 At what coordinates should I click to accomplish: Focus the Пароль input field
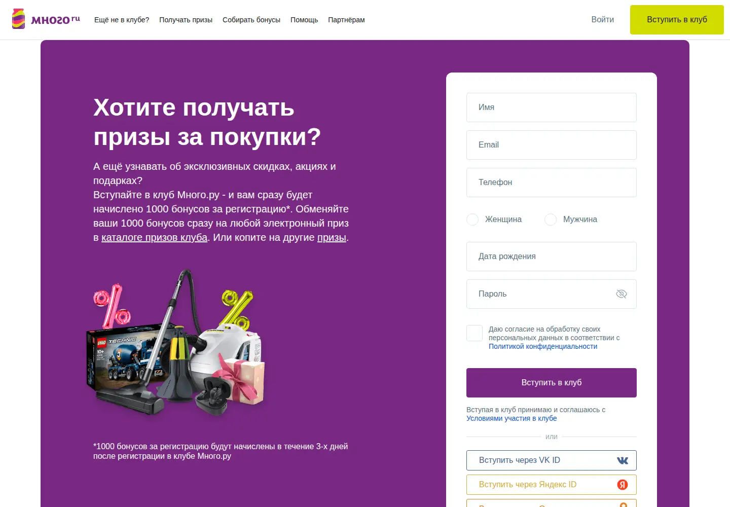(x=552, y=294)
